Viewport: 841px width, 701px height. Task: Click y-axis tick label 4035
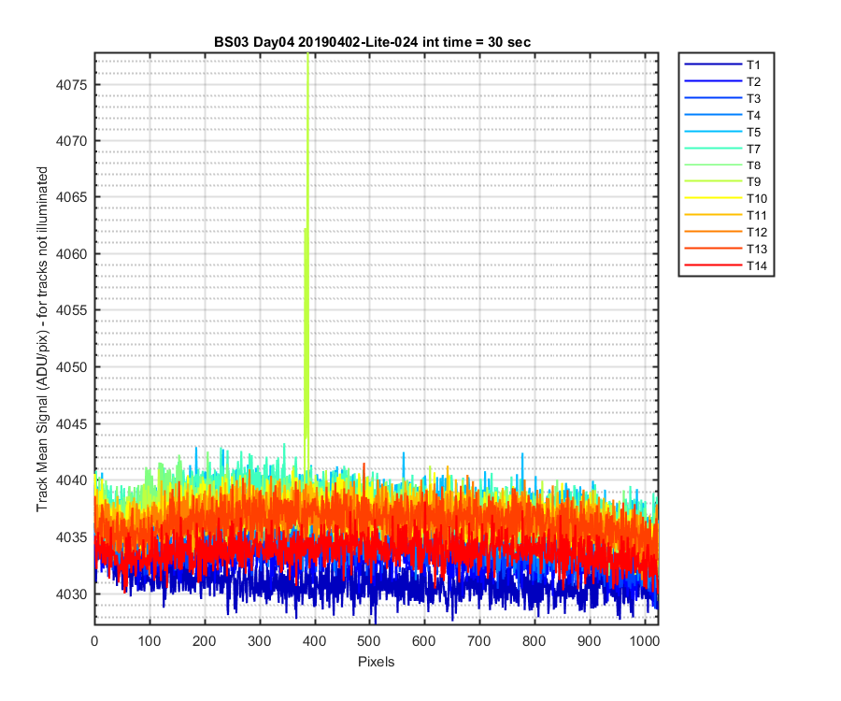point(71,537)
